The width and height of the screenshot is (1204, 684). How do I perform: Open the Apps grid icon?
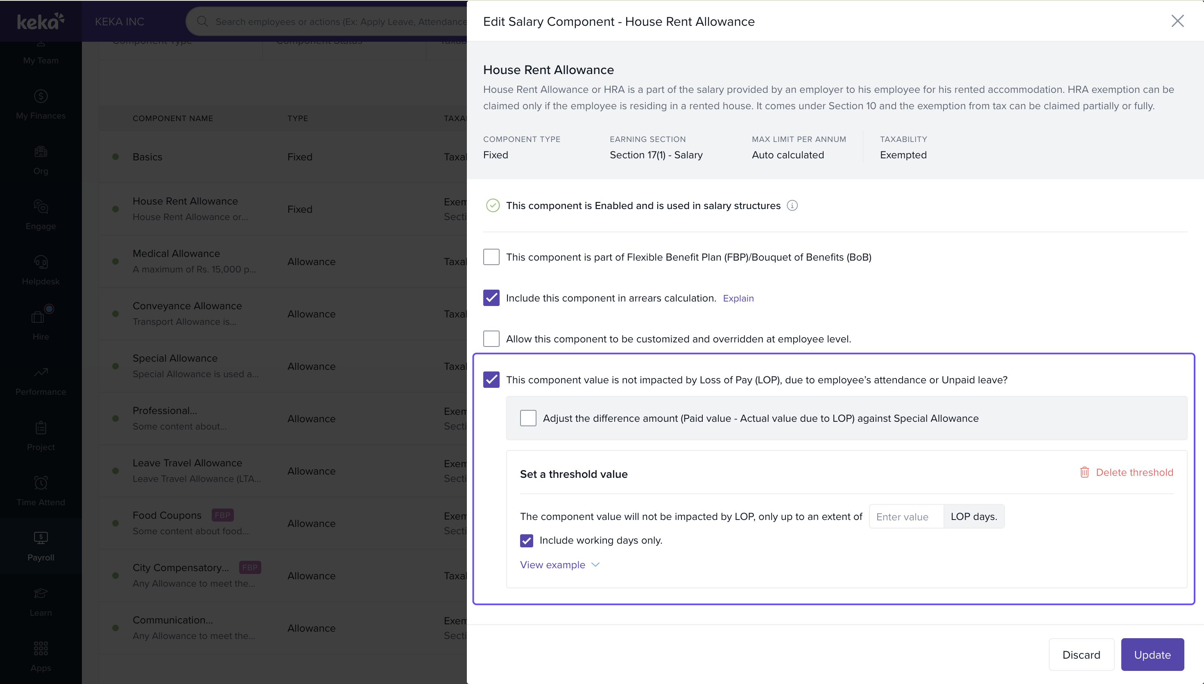[41, 648]
